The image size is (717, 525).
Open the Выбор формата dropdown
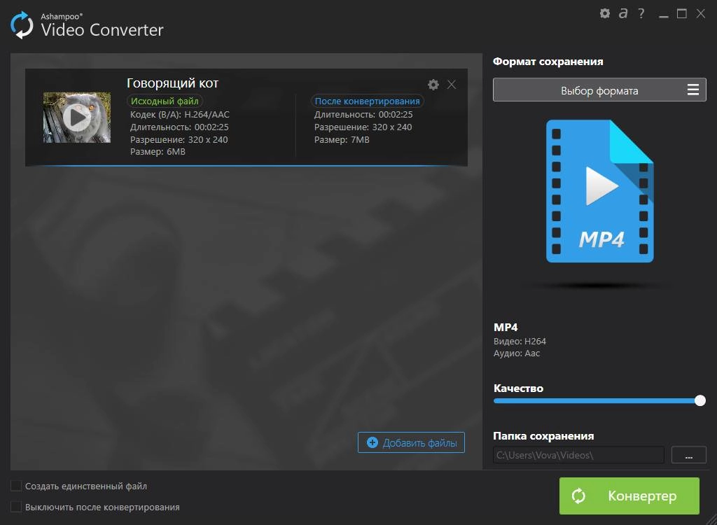599,90
